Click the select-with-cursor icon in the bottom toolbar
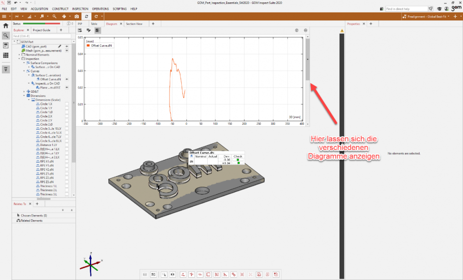 (x=164, y=274)
